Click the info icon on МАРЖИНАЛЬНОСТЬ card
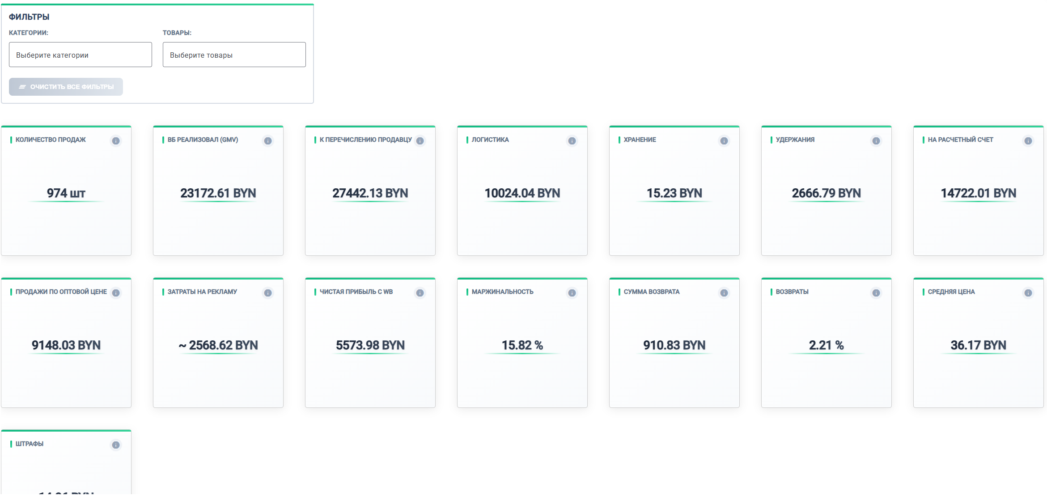1047x496 pixels. click(x=572, y=293)
